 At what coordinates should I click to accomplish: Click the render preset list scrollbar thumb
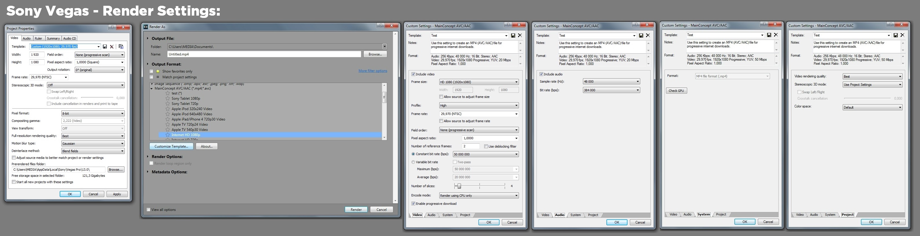[x=384, y=97]
